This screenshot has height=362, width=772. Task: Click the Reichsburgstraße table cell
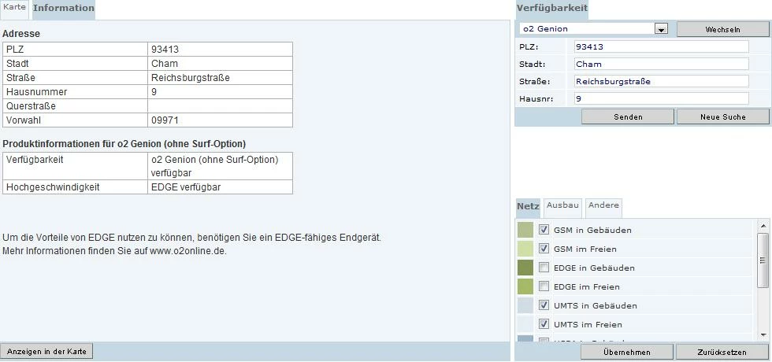pyautogui.click(x=220, y=78)
